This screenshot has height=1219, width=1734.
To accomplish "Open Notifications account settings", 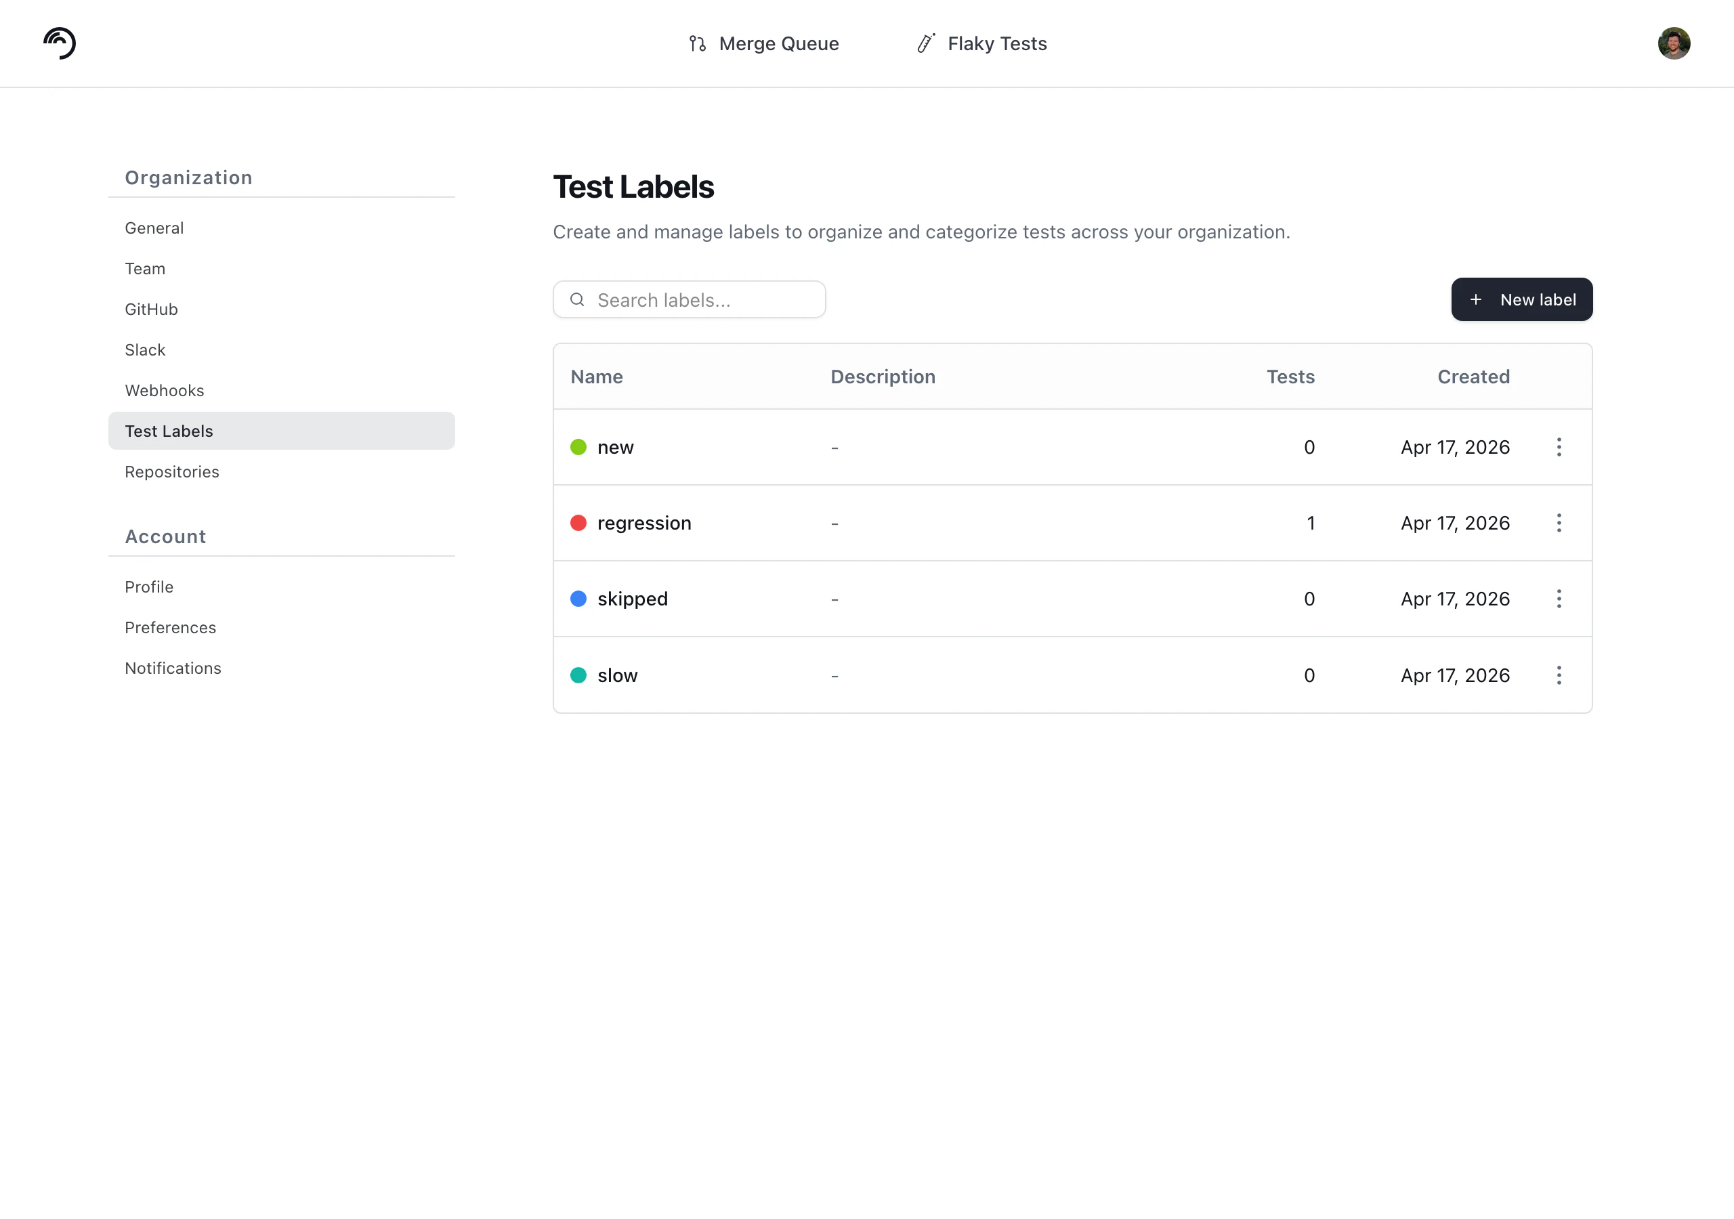I will (282, 668).
